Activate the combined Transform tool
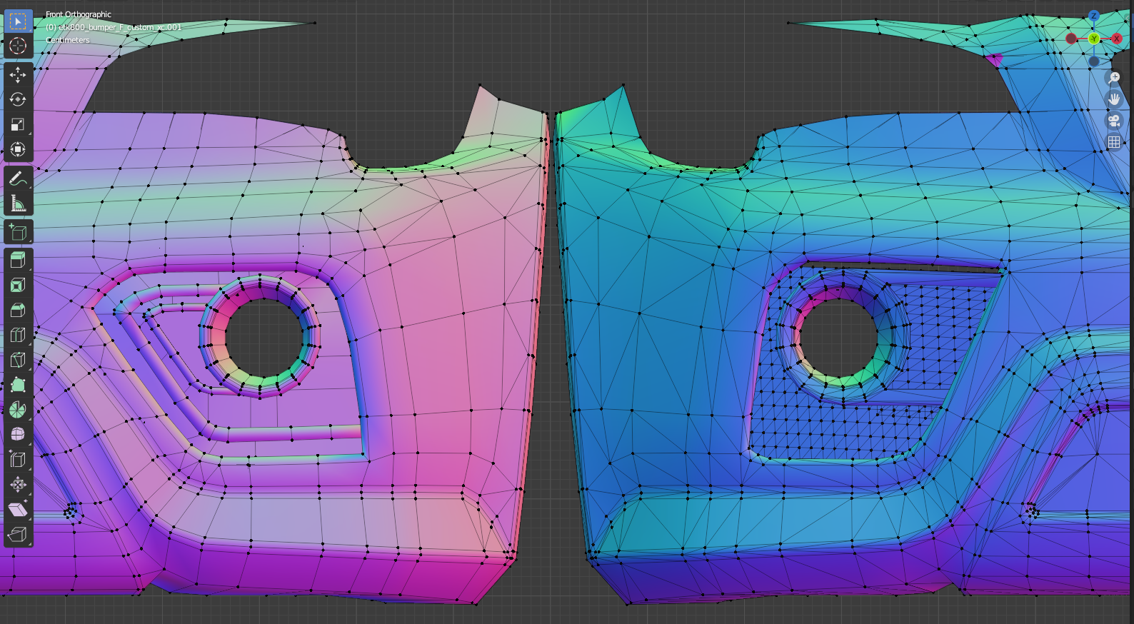Viewport: 1134px width, 624px height. [x=18, y=149]
